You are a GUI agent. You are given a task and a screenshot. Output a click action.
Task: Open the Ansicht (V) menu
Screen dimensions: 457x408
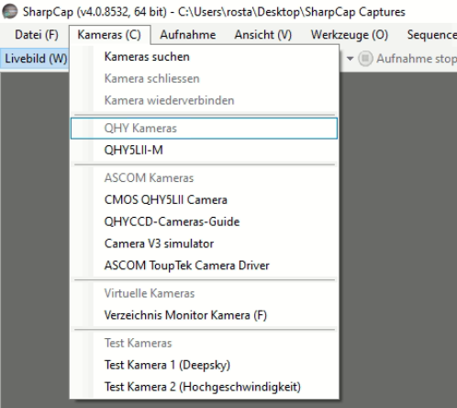click(x=263, y=35)
